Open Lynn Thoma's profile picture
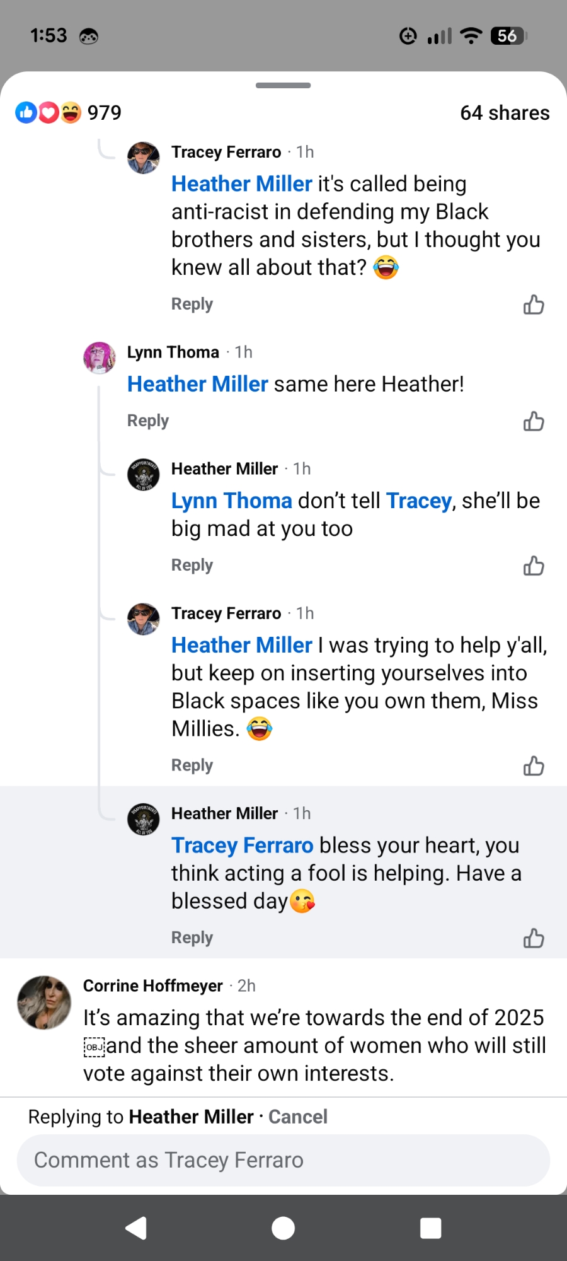This screenshot has width=567, height=1261. point(100,357)
